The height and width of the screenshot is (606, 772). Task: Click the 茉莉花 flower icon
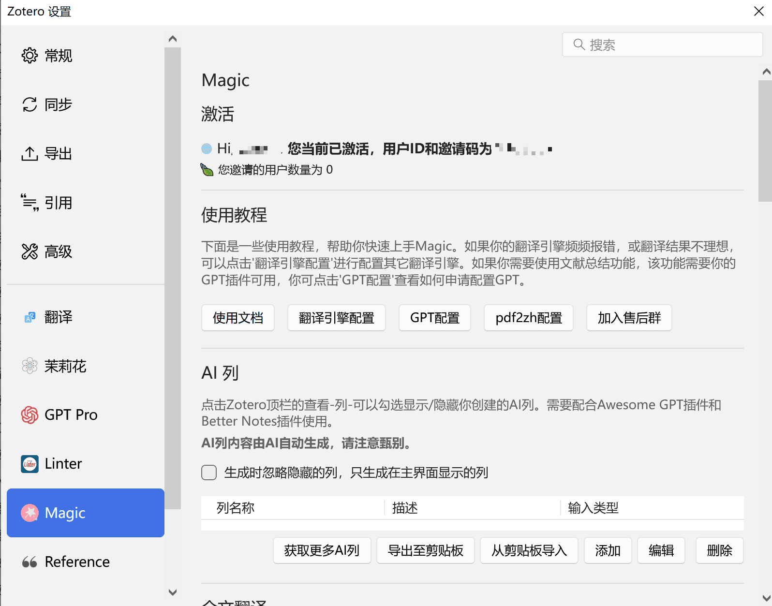[x=30, y=366]
